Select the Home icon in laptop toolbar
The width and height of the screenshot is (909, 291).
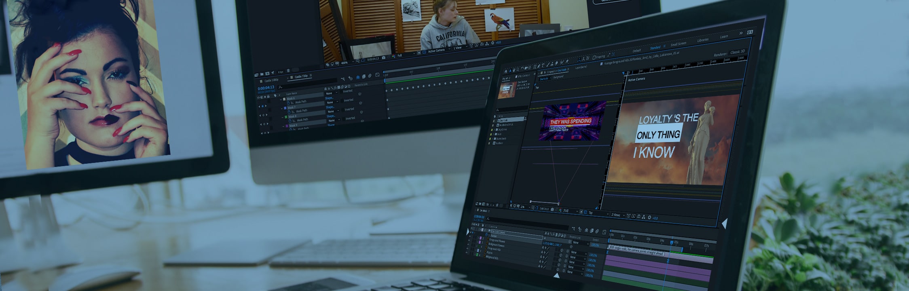[x=506, y=71]
